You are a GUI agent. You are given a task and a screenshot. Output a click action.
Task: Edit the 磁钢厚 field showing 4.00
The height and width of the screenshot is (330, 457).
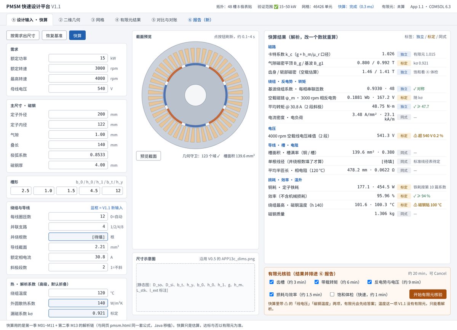pos(78,165)
